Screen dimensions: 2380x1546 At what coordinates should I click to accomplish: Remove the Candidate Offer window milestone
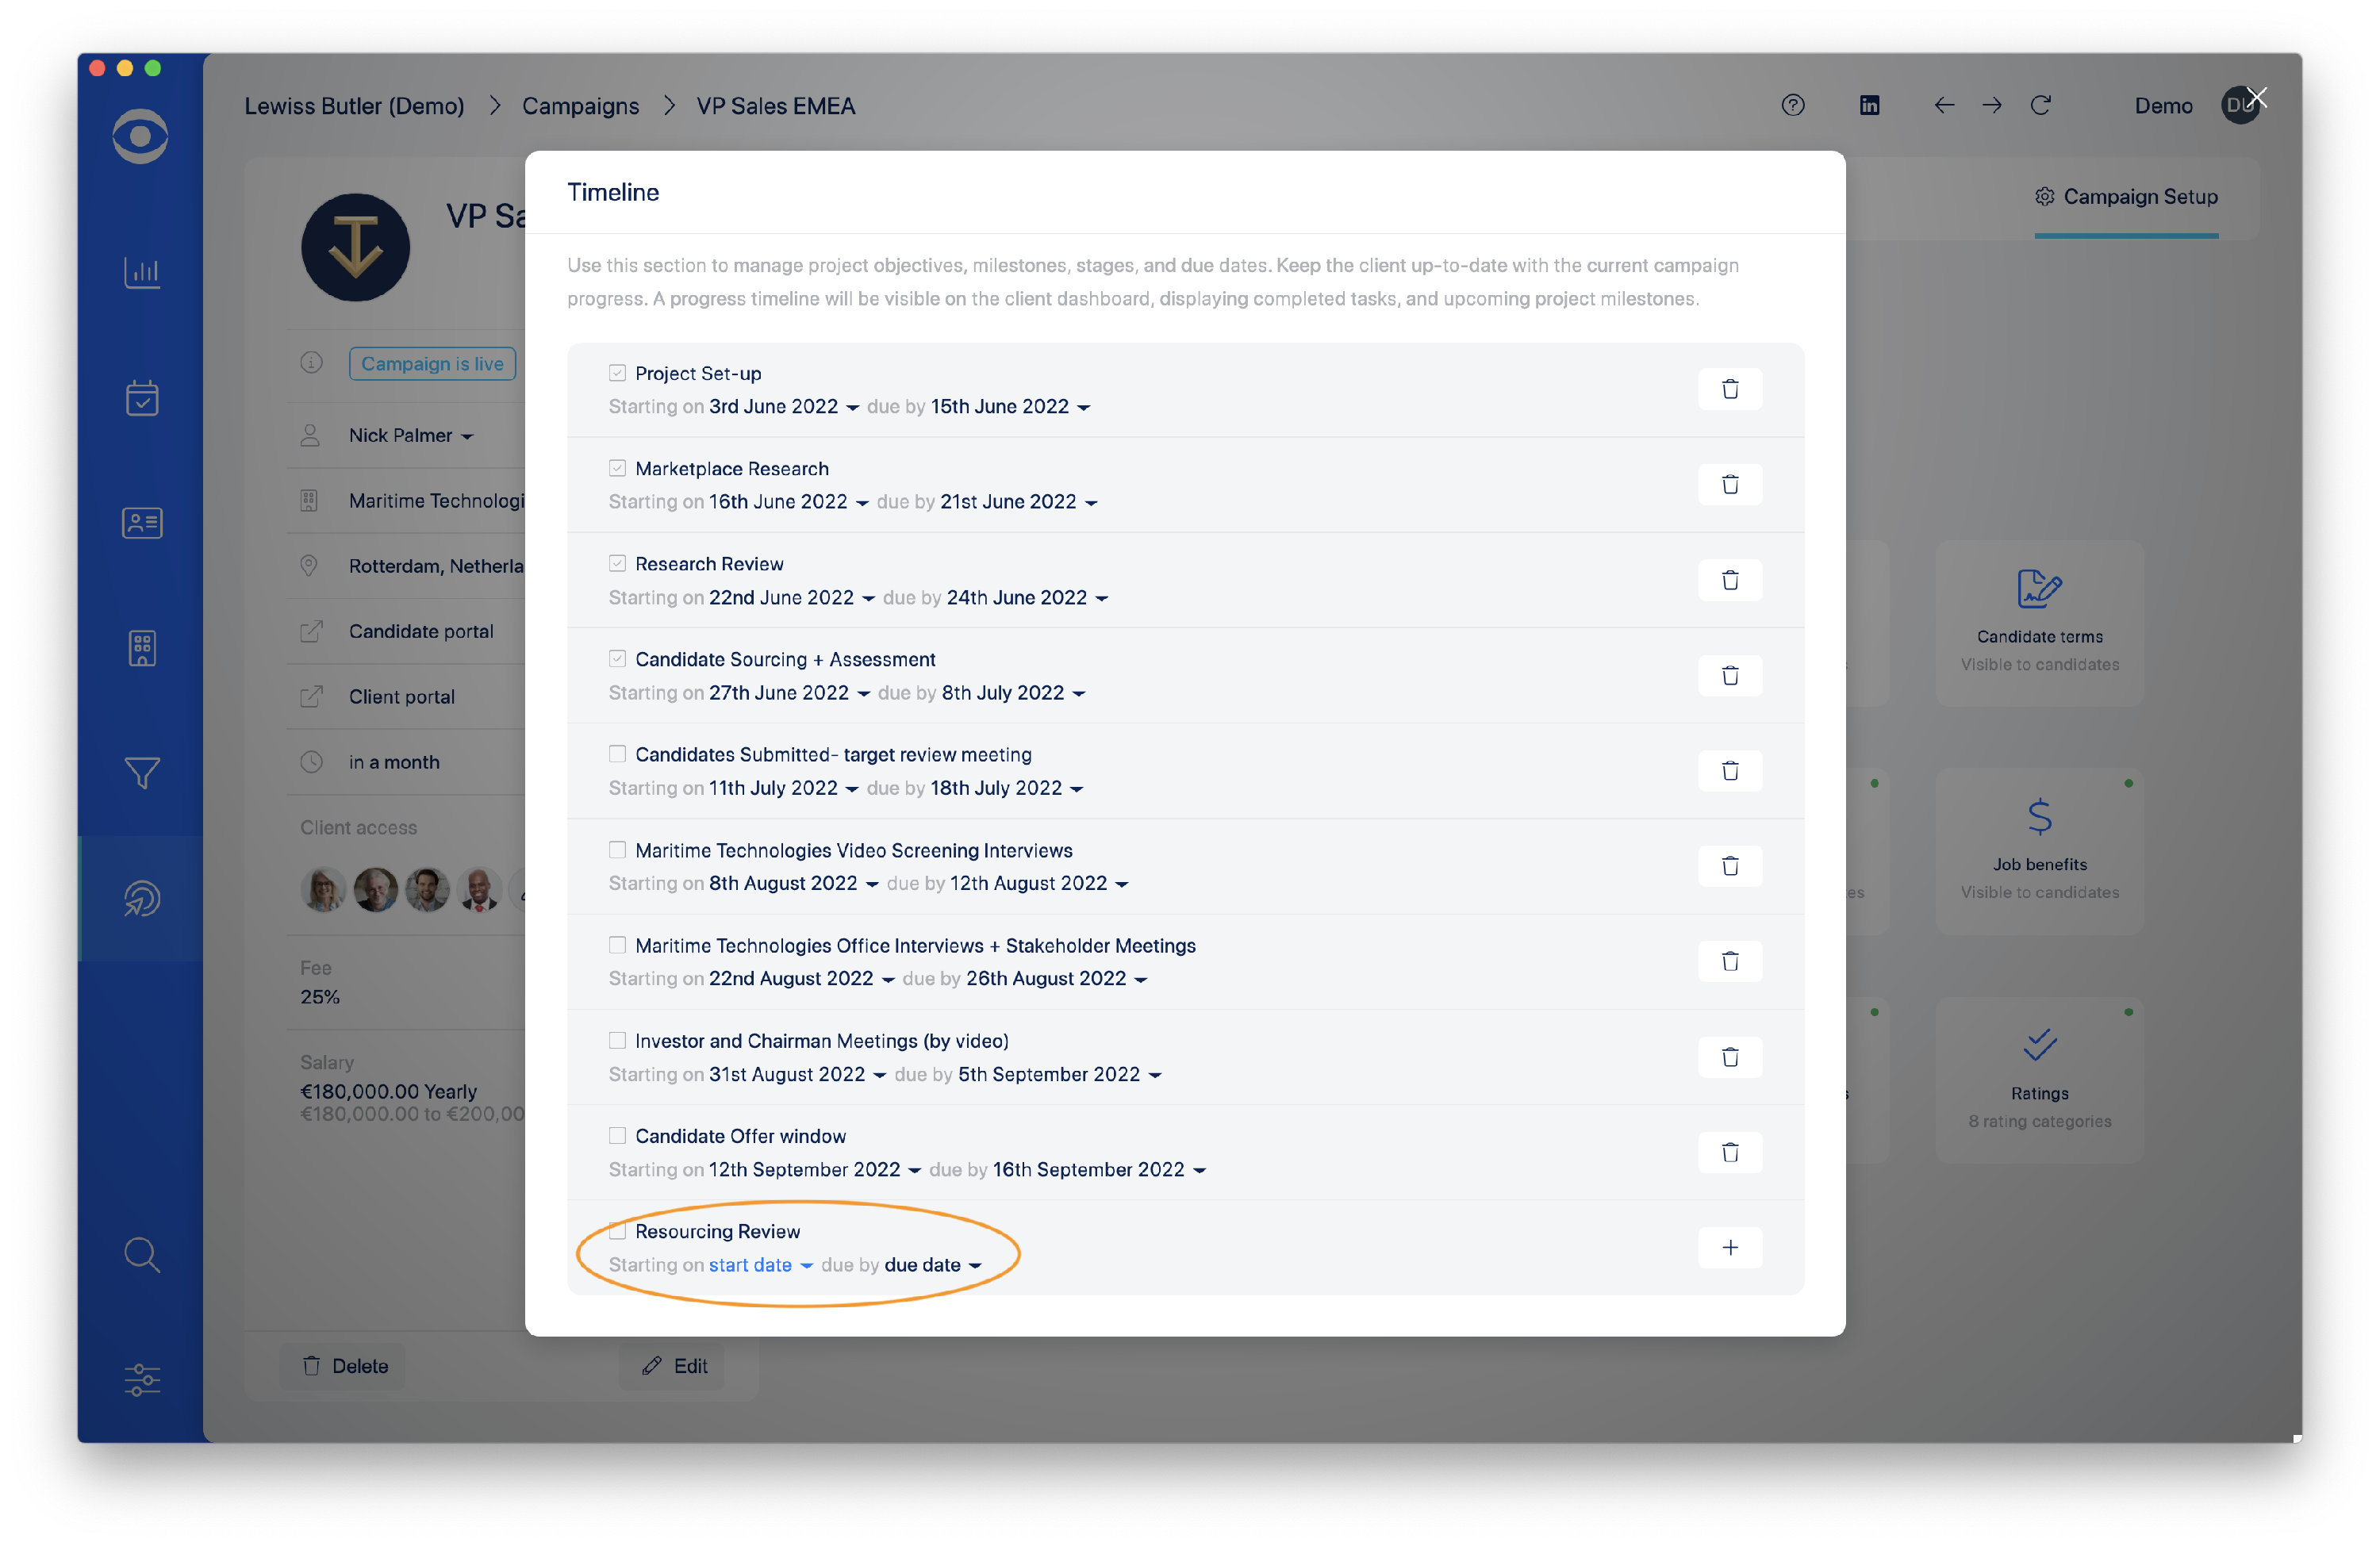point(1729,1152)
